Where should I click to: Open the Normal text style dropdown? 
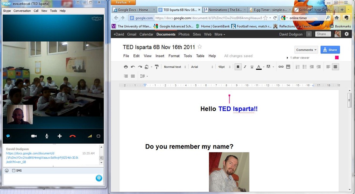tap(175, 67)
